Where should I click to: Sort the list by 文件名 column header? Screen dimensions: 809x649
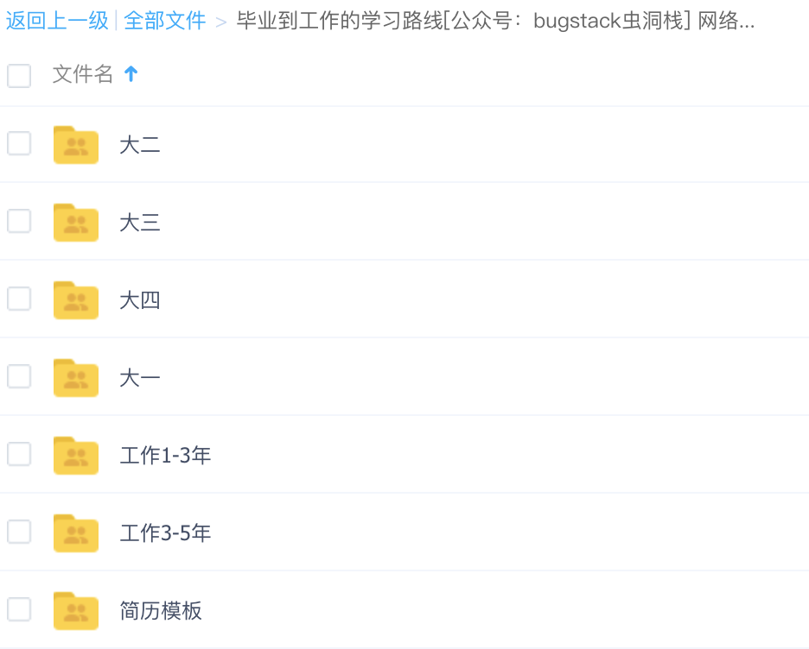coord(83,75)
